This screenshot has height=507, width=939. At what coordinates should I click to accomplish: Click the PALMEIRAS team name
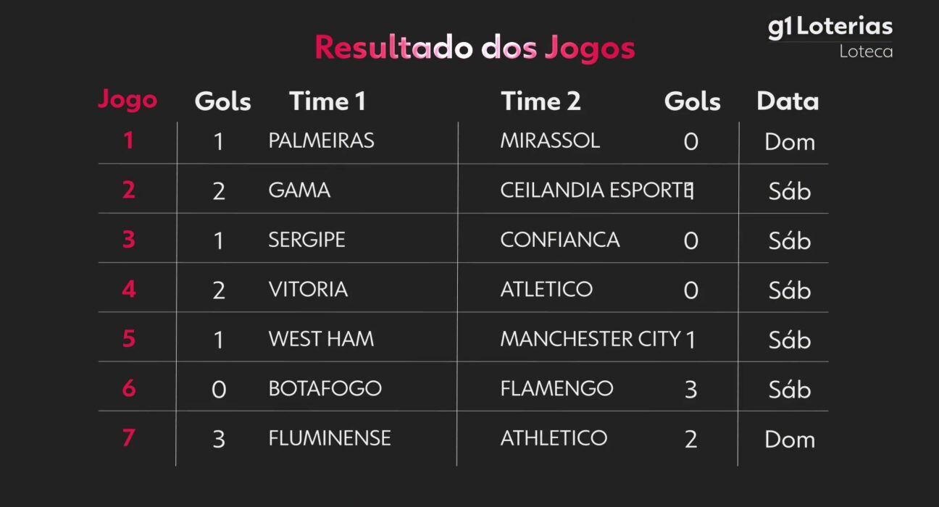[x=321, y=141]
